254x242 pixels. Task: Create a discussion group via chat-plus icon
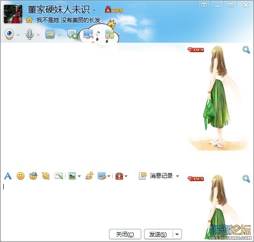coord(72,34)
